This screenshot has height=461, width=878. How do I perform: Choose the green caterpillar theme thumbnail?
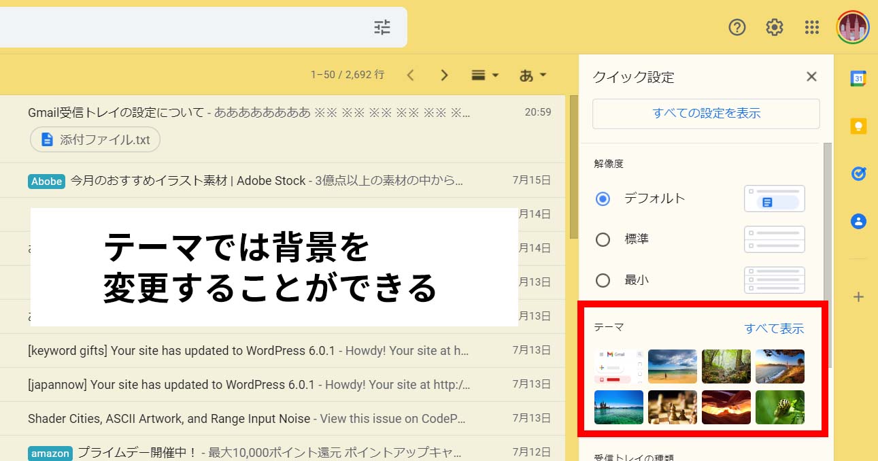pos(780,407)
